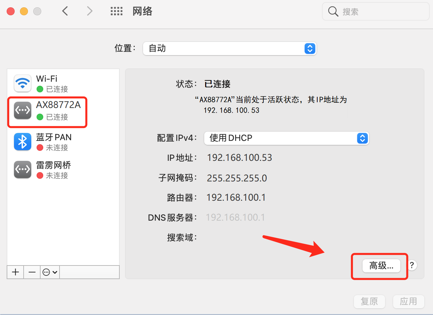The image size is (433, 315).
Task: Go forward using the right chevron
Action: point(89,11)
